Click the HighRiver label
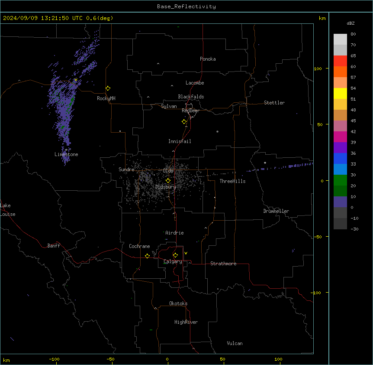373x365 pixels. coord(186,322)
